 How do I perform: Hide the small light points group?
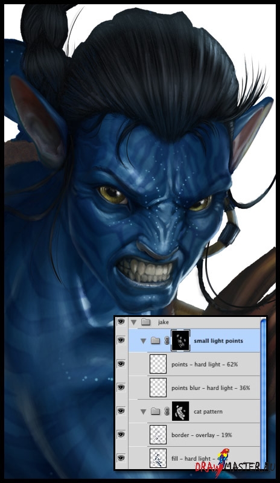coord(121,341)
